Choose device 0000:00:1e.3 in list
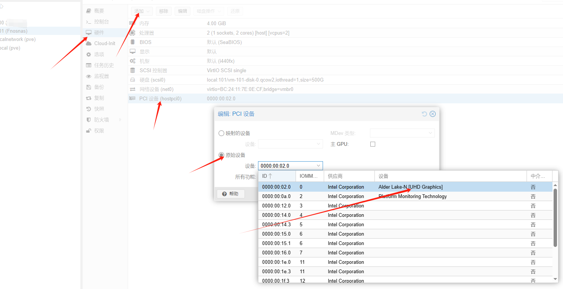This screenshot has width=563, height=289. (405, 271)
